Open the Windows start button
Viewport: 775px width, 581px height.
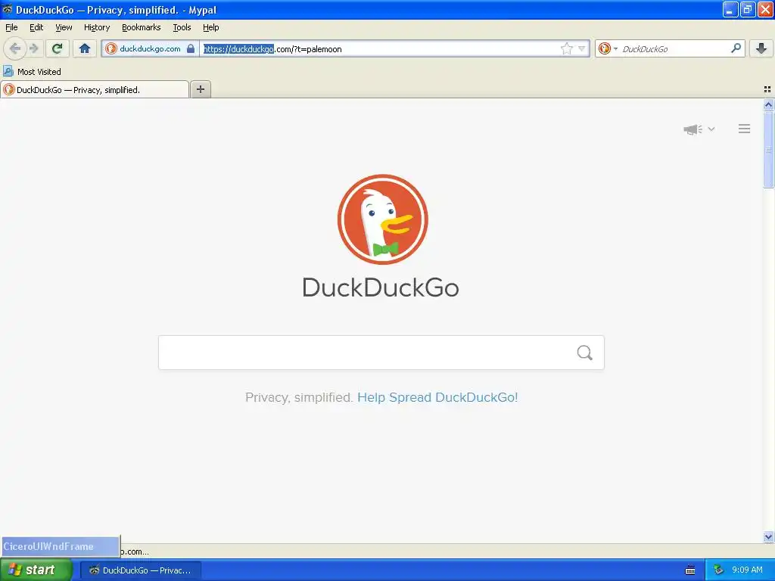[36, 570]
